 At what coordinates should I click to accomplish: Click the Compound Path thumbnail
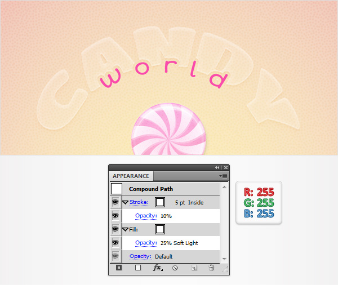point(117,189)
